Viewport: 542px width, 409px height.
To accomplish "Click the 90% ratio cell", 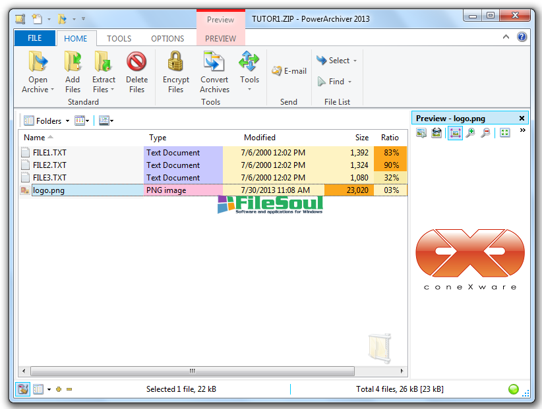I will (x=390, y=165).
